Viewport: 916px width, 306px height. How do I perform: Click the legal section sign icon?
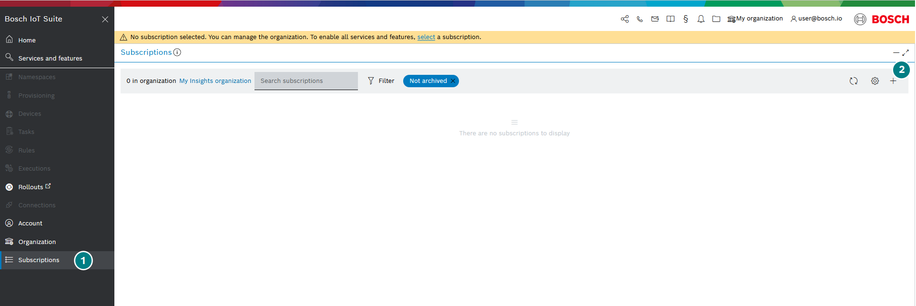pyautogui.click(x=685, y=19)
